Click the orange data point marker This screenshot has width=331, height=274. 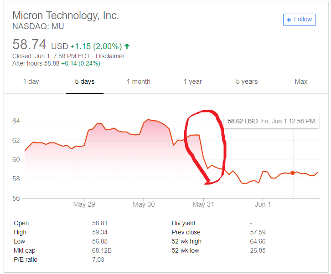point(293,173)
